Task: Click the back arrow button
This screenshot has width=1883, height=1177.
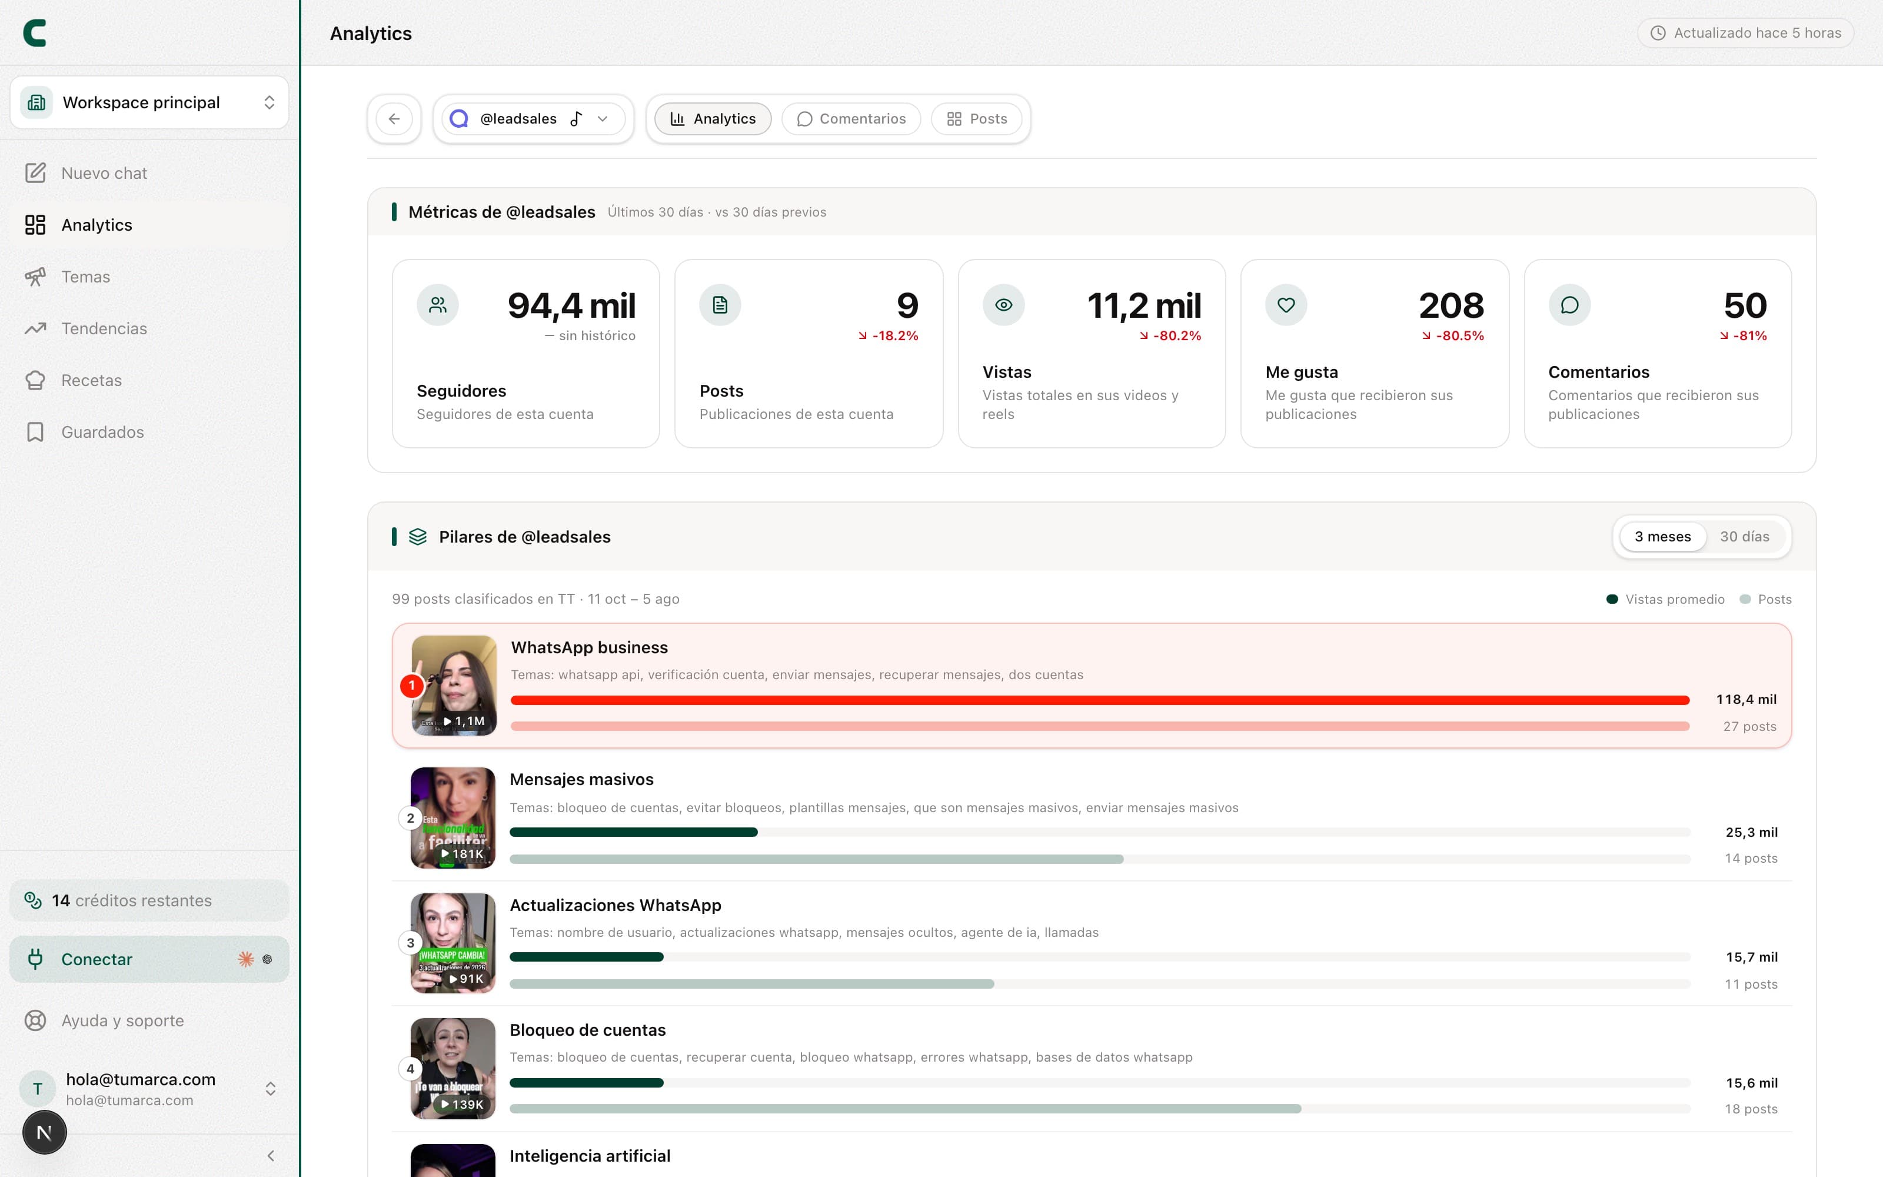Action: click(x=394, y=119)
